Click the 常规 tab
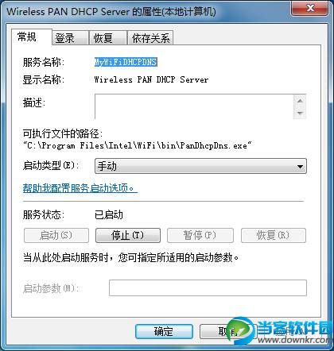The height and width of the screenshot is (351, 334). (x=32, y=37)
